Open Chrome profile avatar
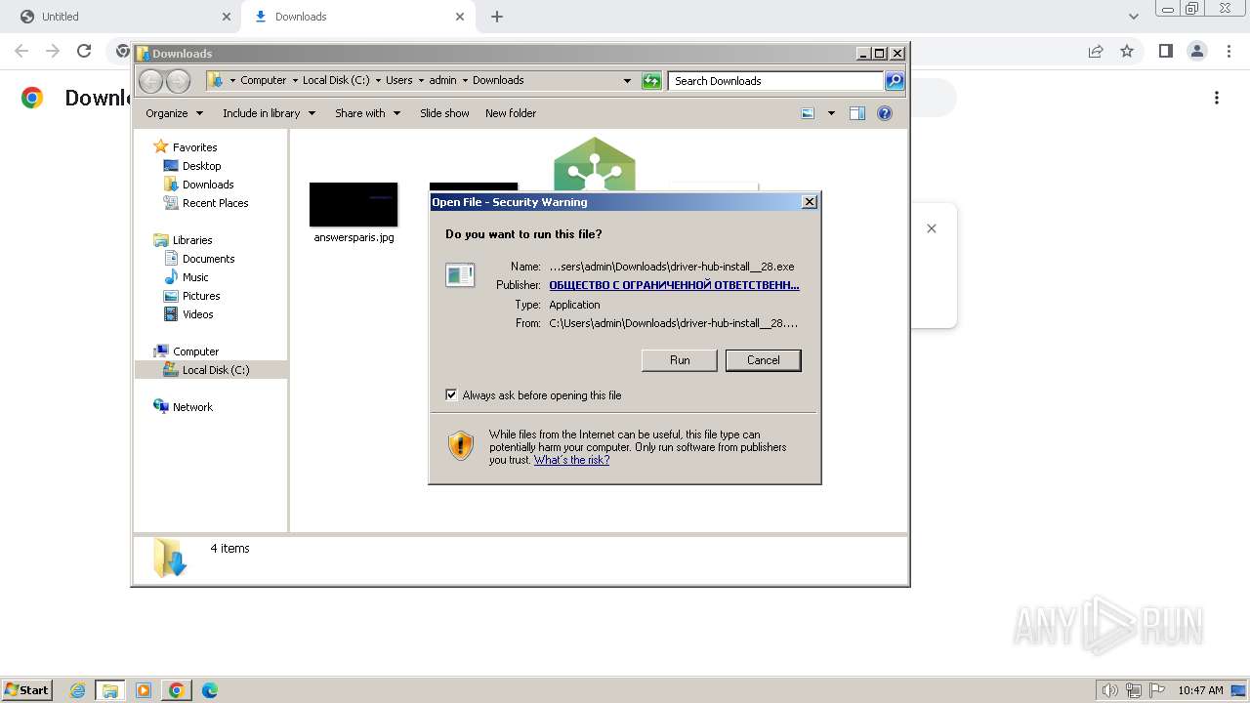 coord(1196,51)
